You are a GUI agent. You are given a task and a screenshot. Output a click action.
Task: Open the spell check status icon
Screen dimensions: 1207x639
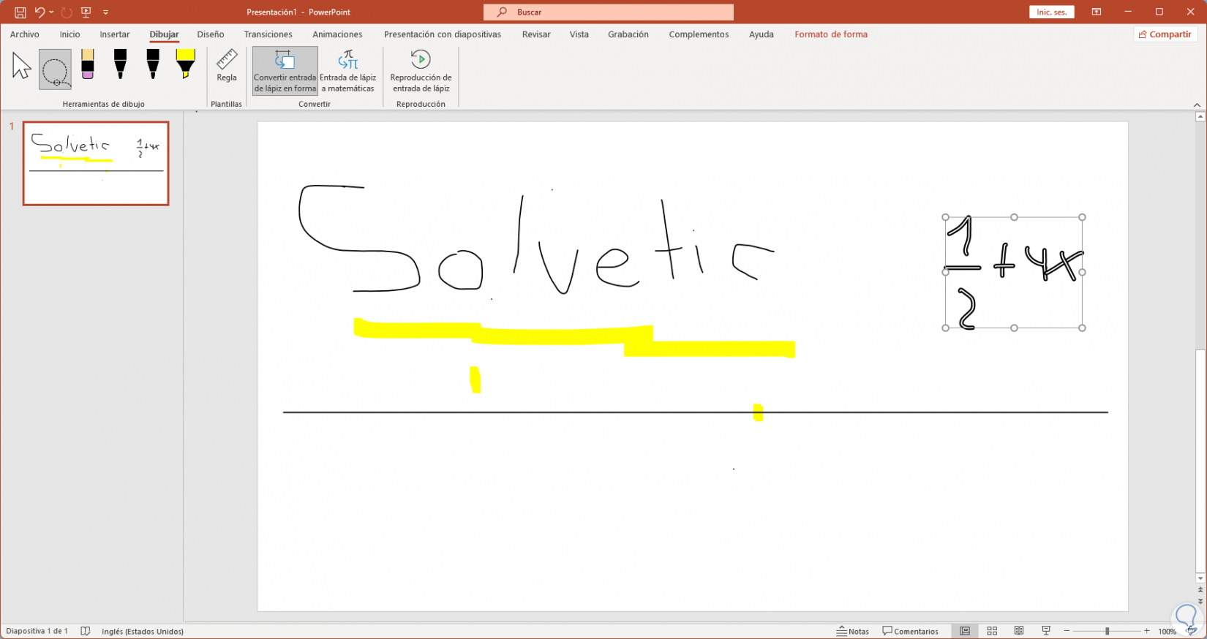[x=86, y=631]
